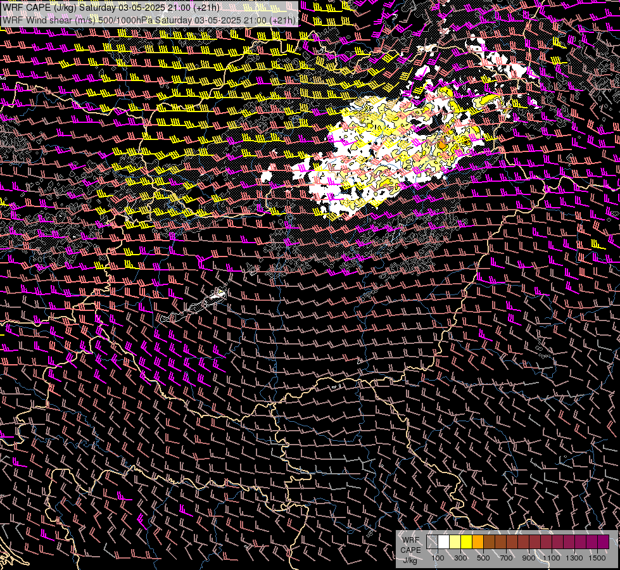Click the 300 legend scale label
The width and height of the screenshot is (620, 570).
[x=460, y=558]
